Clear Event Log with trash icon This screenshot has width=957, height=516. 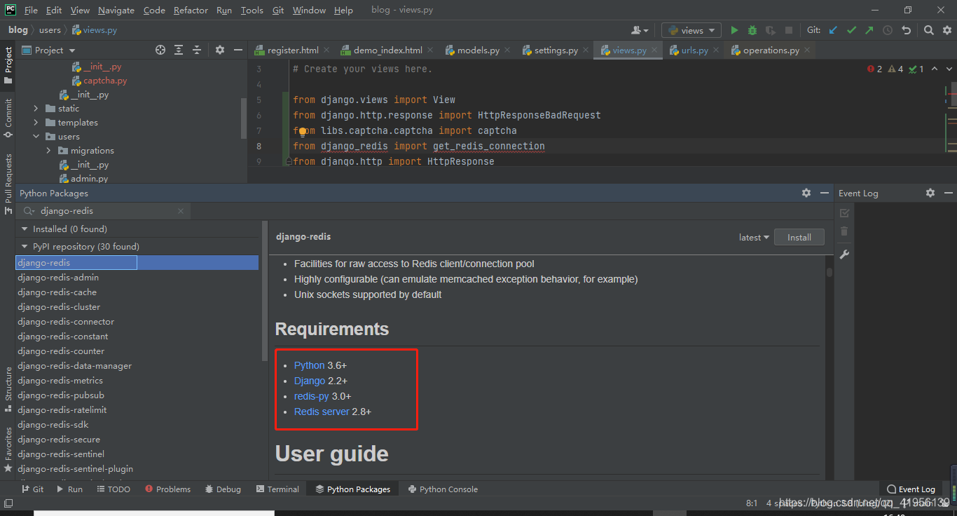click(844, 231)
